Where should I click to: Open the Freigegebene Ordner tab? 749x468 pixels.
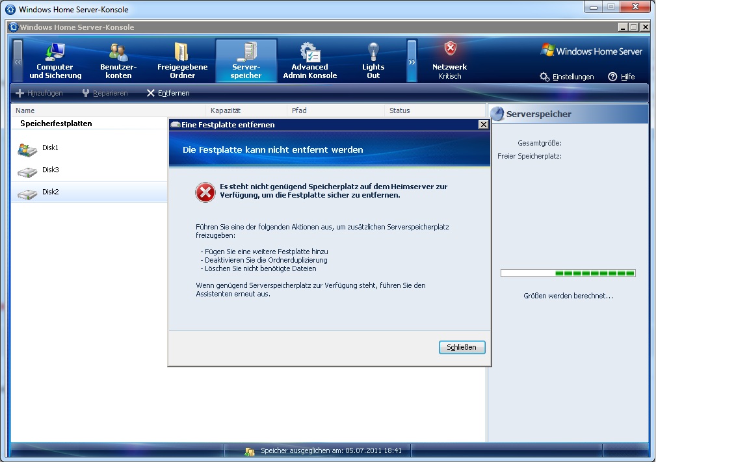(x=182, y=61)
